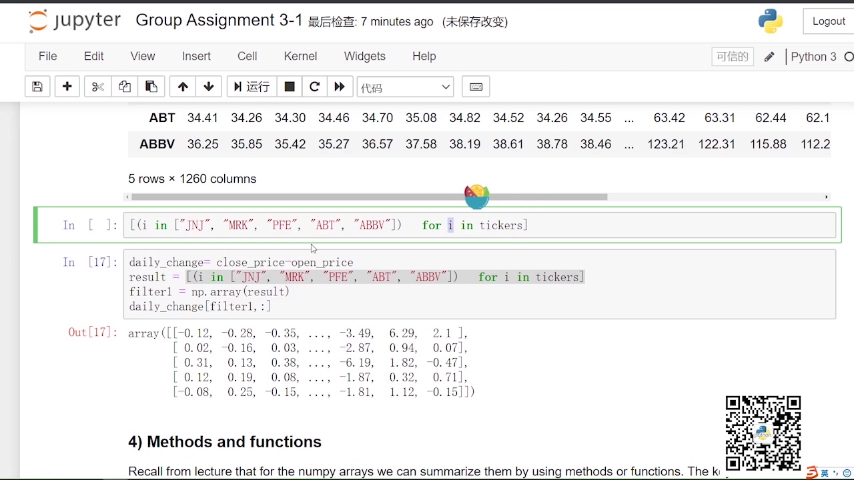The width and height of the screenshot is (854, 480).
Task: Click the notebook title Group Assignment 3-1
Action: [219, 21]
